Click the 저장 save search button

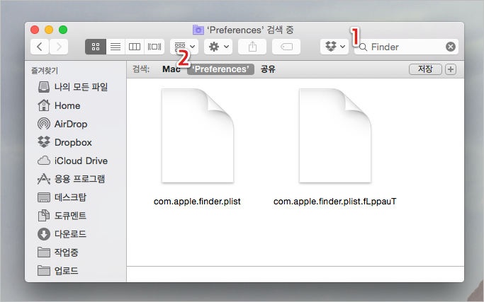(425, 69)
